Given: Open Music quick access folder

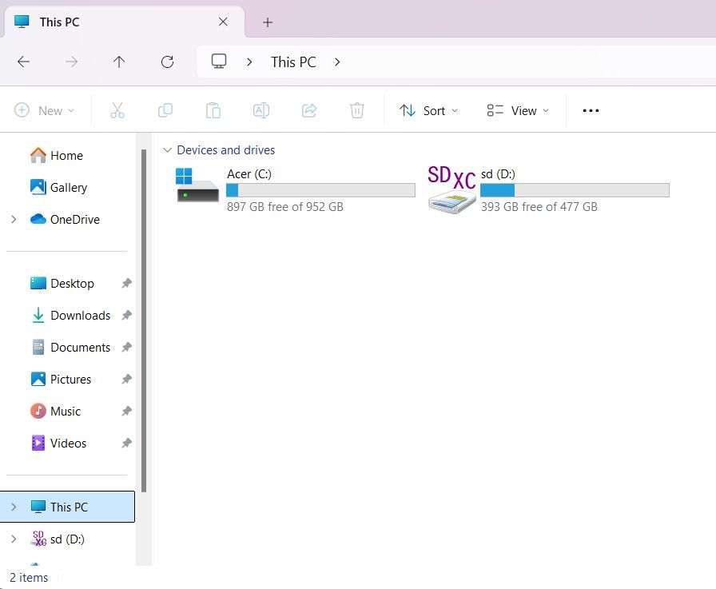Looking at the screenshot, I should pyautogui.click(x=68, y=412).
